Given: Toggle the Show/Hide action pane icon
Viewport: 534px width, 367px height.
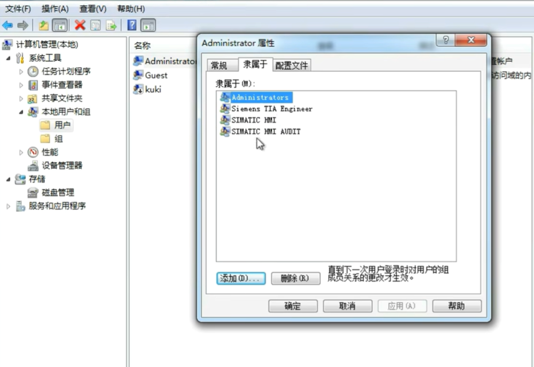Looking at the screenshot, I should pyautogui.click(x=148, y=25).
